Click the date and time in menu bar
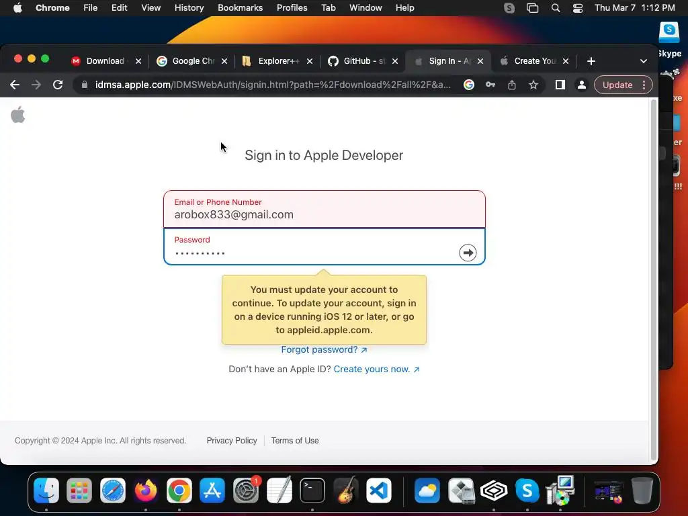 click(634, 8)
